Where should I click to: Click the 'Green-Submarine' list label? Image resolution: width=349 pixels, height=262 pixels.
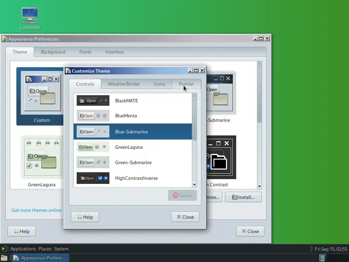(x=133, y=162)
